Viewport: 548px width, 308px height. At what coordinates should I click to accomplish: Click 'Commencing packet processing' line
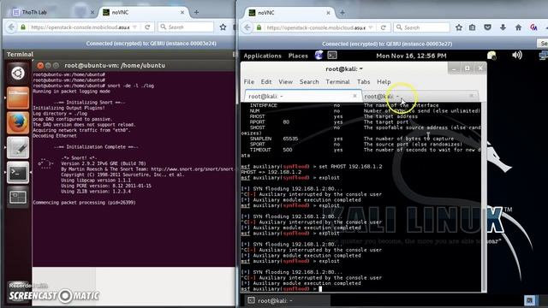[x=84, y=203]
